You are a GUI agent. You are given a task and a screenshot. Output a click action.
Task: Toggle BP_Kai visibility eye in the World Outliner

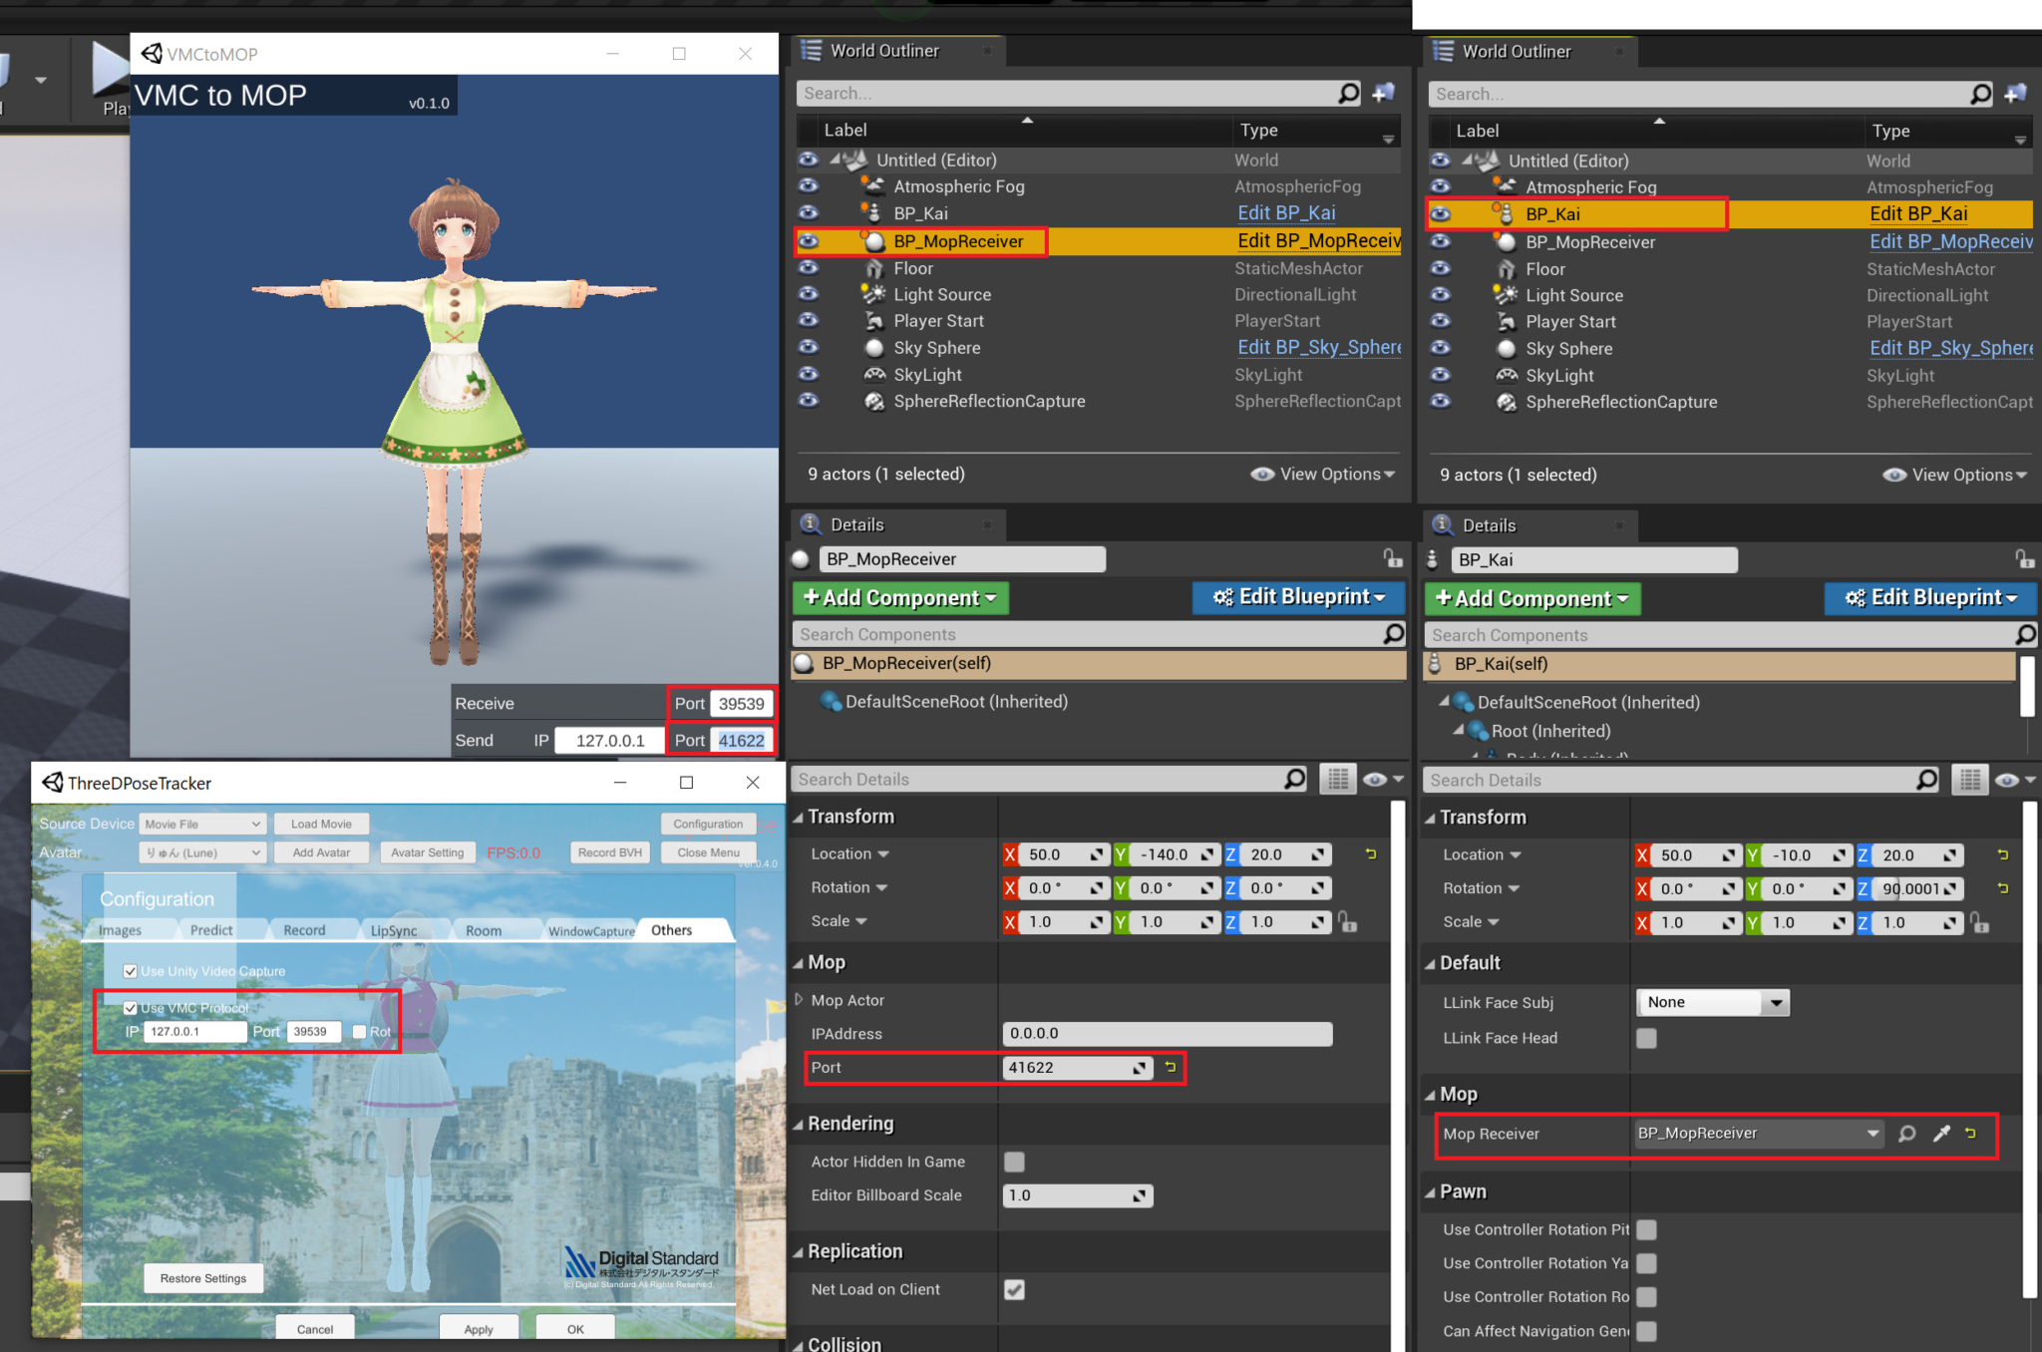(1441, 213)
